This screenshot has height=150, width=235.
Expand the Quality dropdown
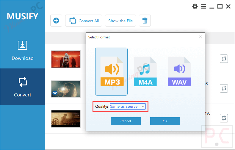pyautogui.click(x=128, y=106)
